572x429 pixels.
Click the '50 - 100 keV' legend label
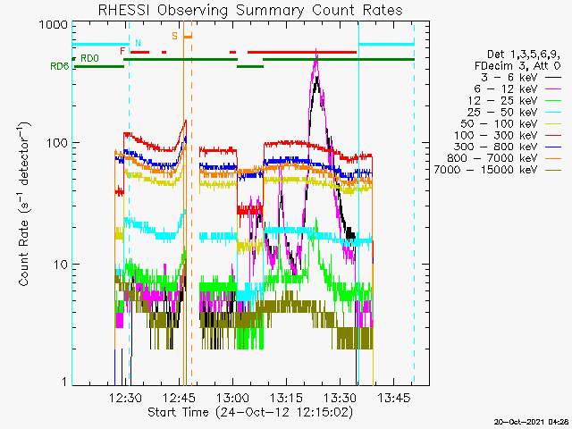[x=500, y=123]
